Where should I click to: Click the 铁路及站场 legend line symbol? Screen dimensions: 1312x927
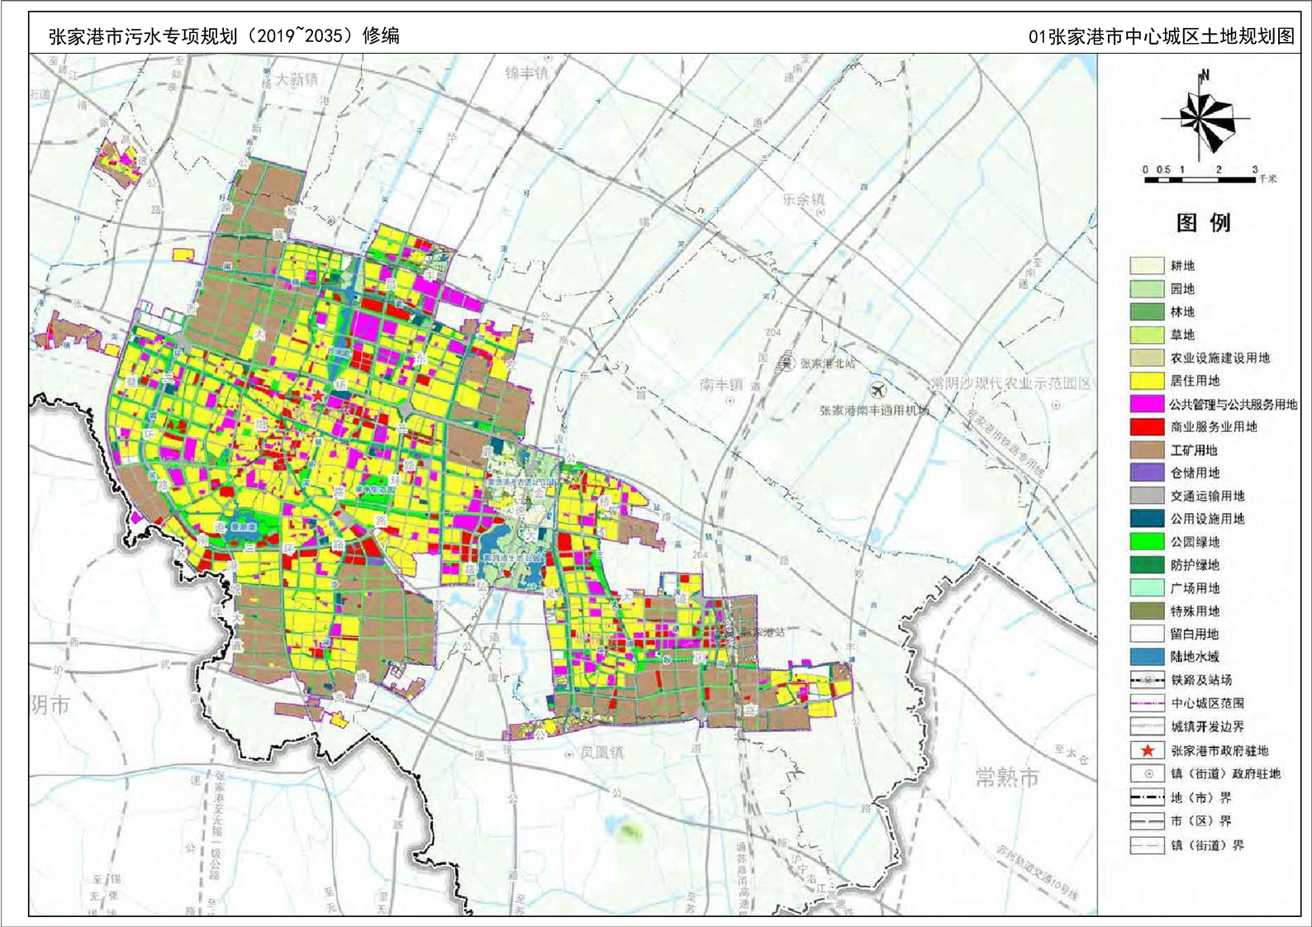[x=1147, y=680]
